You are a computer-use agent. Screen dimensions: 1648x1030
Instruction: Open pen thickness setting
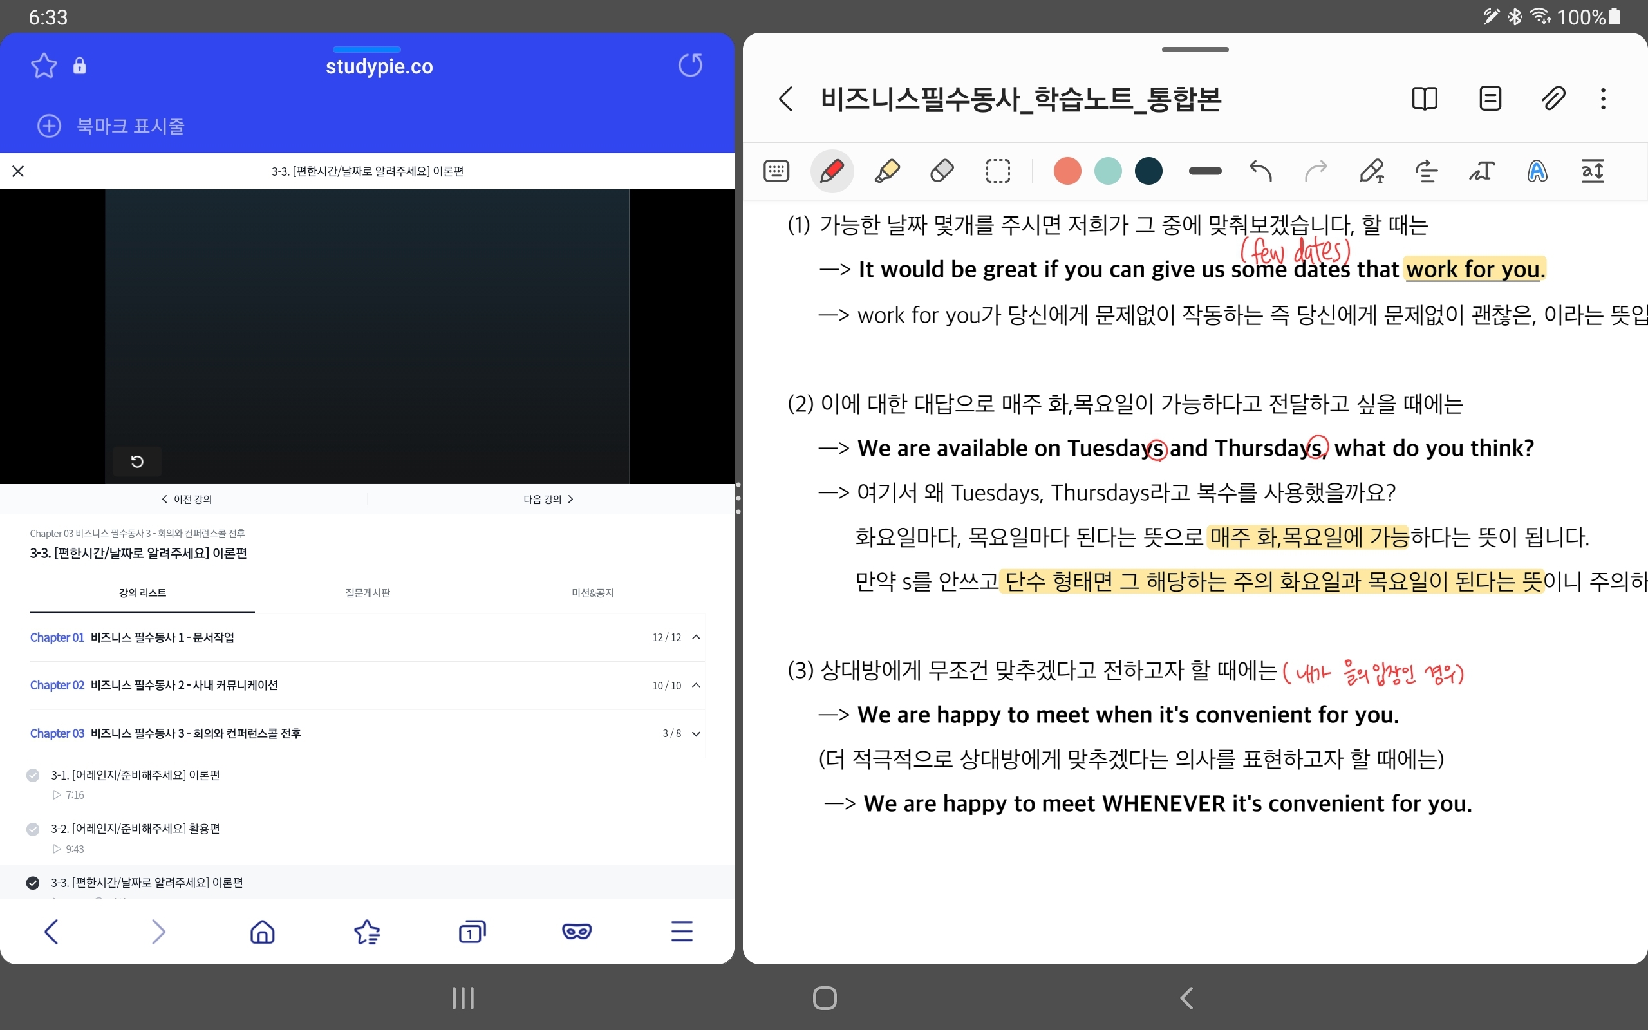point(1204,171)
